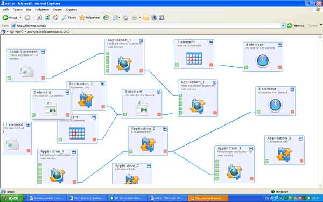Click the printer icon in toolbar
Image resolution: width=323 pixels, height=202 pixels.
point(125,18)
